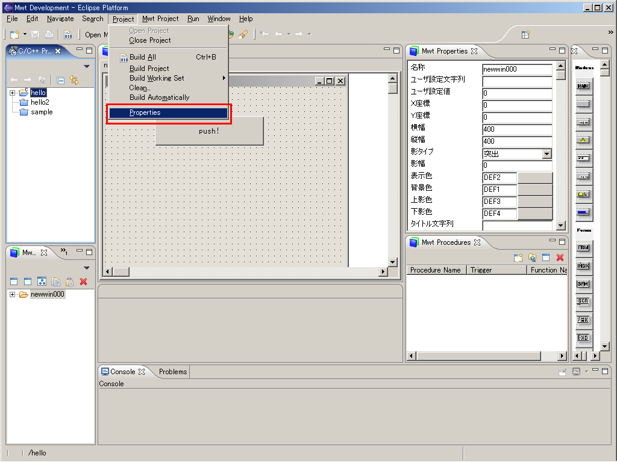Click widget-layout icon with three circles
Image resolution: width=617 pixels, height=462 pixels.
pos(42,282)
